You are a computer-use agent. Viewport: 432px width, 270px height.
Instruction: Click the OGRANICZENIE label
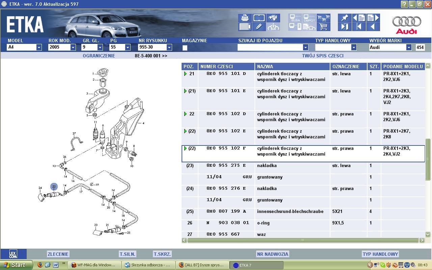[99, 56]
